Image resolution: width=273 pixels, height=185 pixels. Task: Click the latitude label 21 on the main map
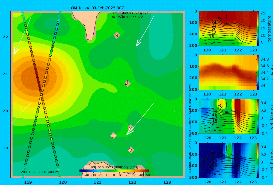5,74
